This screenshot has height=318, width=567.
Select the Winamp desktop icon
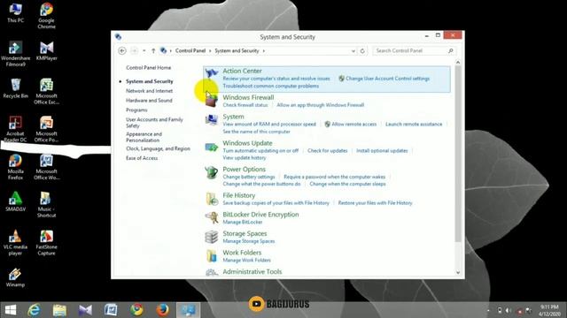pos(16,277)
